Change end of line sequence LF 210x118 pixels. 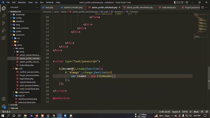click(x=190, y=112)
